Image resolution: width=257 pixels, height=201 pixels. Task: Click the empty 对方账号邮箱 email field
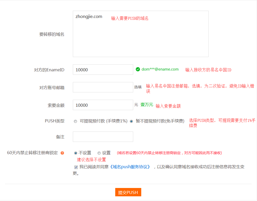(103, 87)
